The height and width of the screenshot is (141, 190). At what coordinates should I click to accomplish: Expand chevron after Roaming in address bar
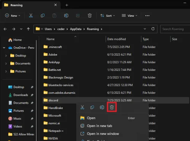point(101,29)
